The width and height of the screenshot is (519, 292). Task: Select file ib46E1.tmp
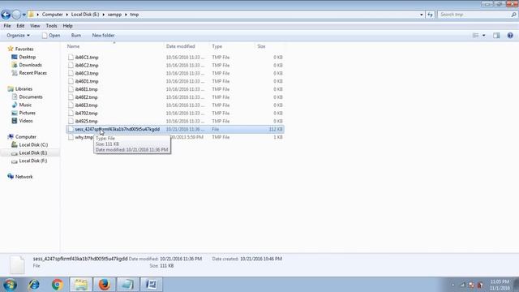86,89
